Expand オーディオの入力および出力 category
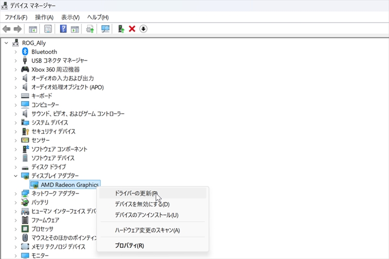 pos(16,78)
